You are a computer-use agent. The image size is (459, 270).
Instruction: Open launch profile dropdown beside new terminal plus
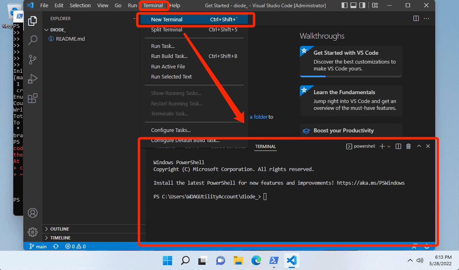pos(389,146)
